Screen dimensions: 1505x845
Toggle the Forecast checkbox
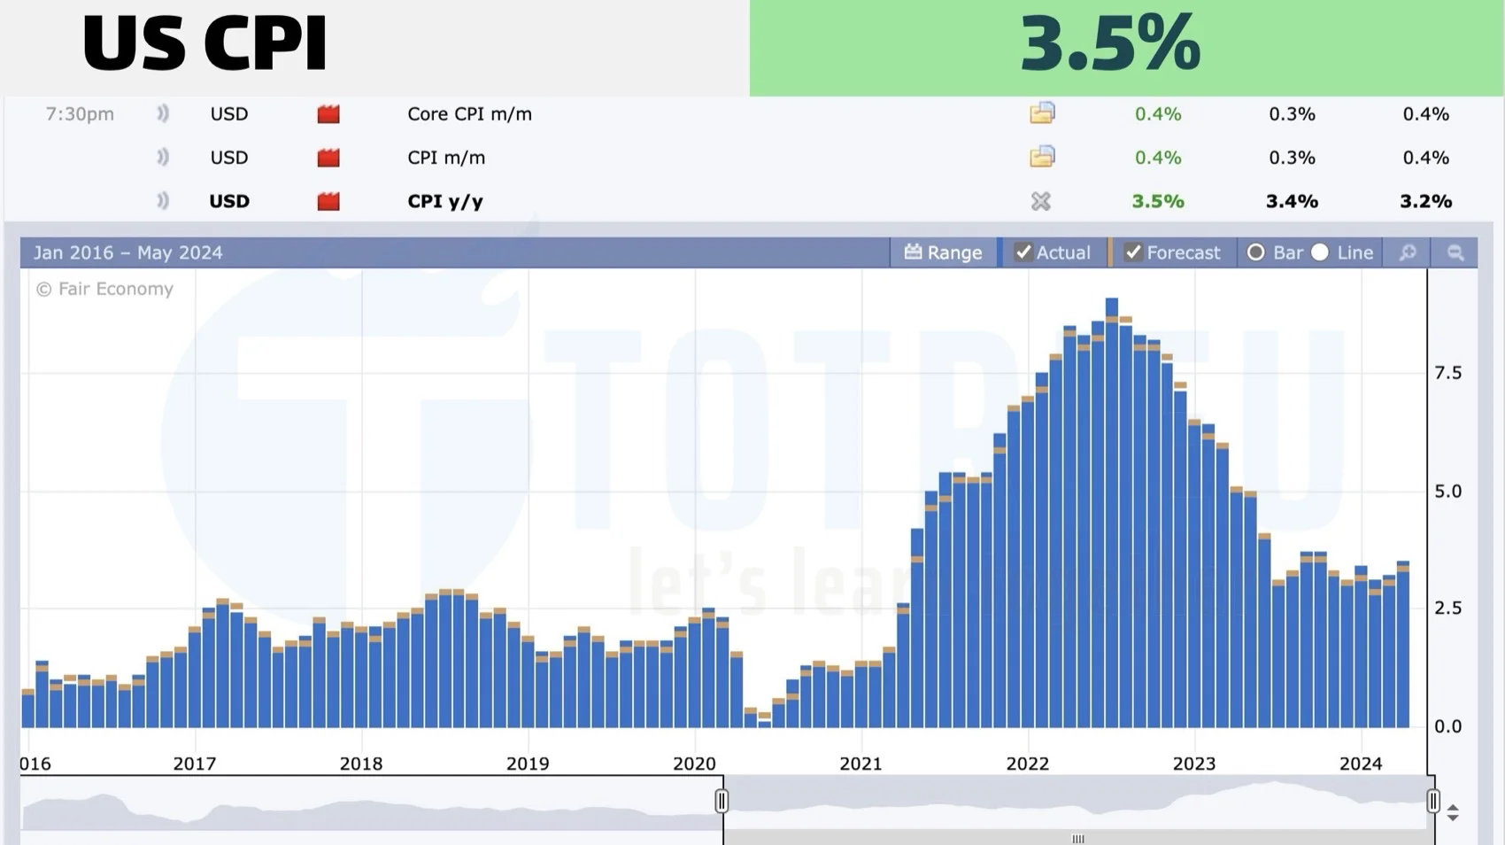(1133, 252)
